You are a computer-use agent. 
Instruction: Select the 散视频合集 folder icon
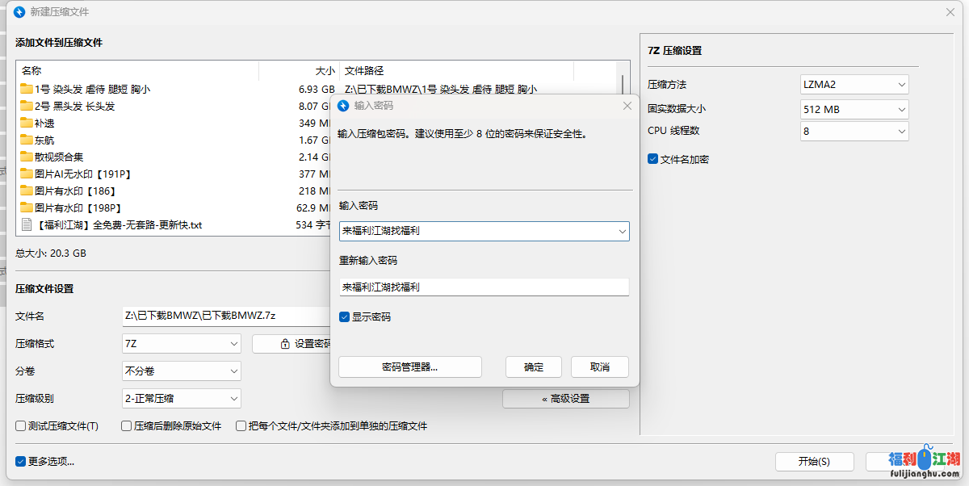click(27, 157)
